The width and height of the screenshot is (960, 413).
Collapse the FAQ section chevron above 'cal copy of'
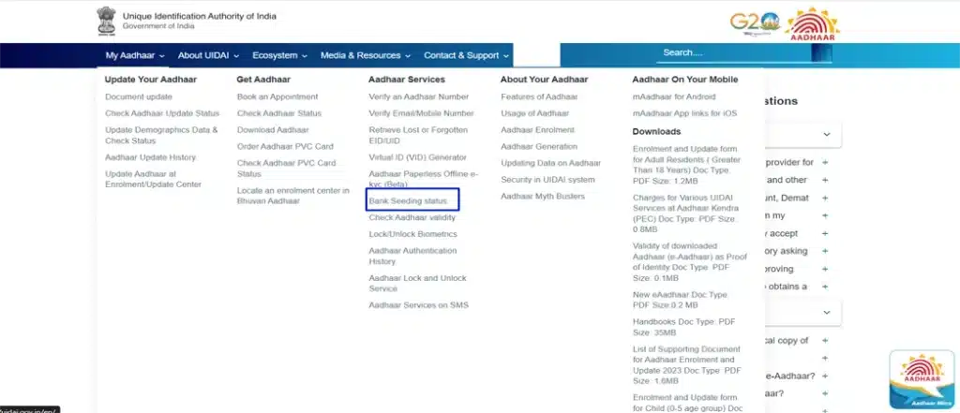click(x=827, y=313)
